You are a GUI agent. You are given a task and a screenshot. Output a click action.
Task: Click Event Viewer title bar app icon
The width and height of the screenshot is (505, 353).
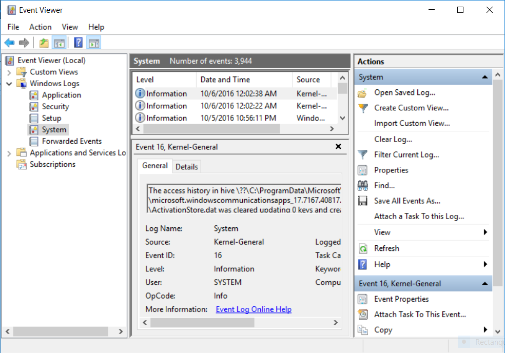11,10
